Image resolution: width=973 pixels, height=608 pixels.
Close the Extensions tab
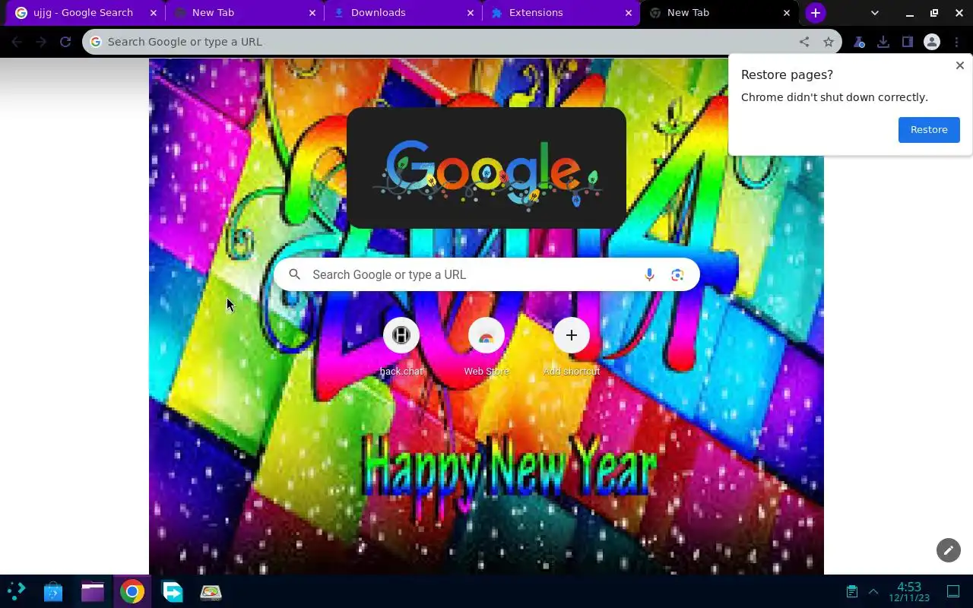629,13
